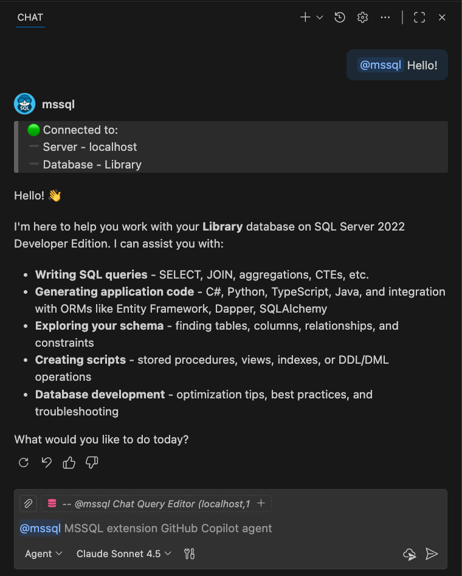Open the Agent mode dropdown

[x=43, y=553]
